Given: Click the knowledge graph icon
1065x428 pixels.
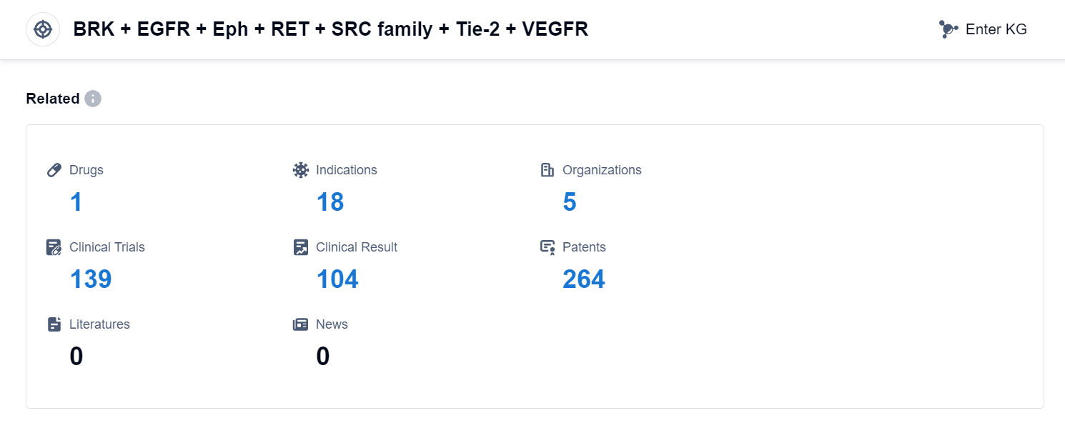Looking at the screenshot, I should [x=948, y=29].
